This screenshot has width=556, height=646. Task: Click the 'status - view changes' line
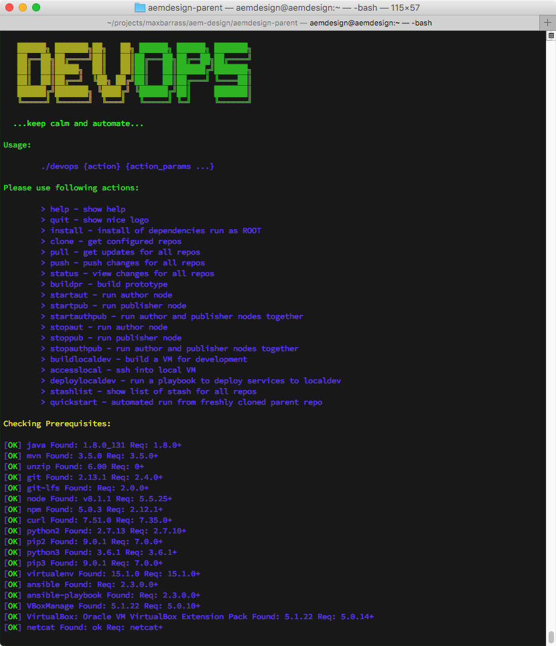(x=128, y=273)
